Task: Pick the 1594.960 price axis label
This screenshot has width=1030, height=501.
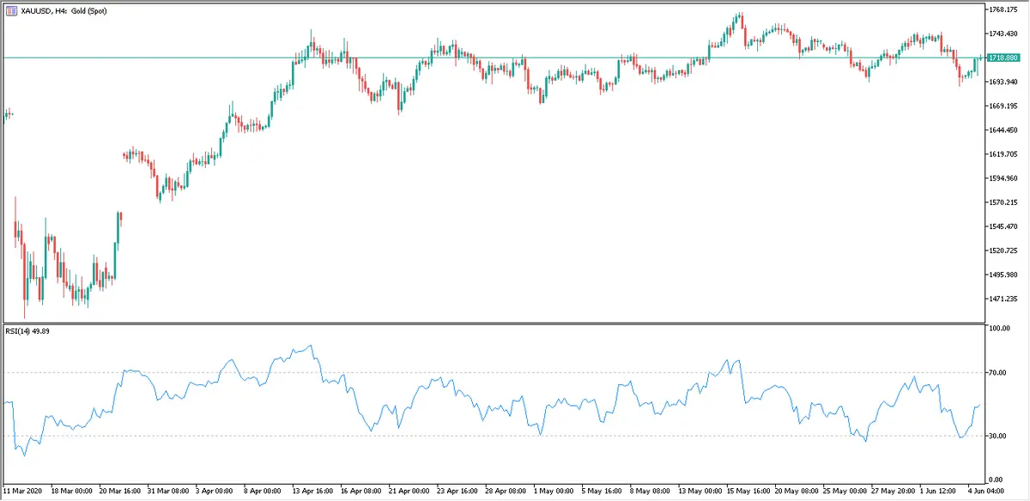Action: click(1003, 178)
